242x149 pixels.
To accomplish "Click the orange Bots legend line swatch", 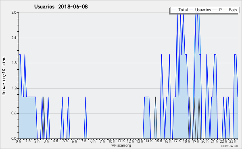I will click(225, 10).
